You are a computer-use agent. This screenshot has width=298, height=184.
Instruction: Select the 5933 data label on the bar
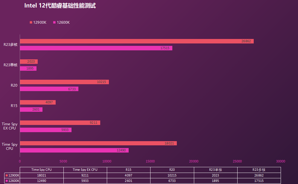(65, 130)
